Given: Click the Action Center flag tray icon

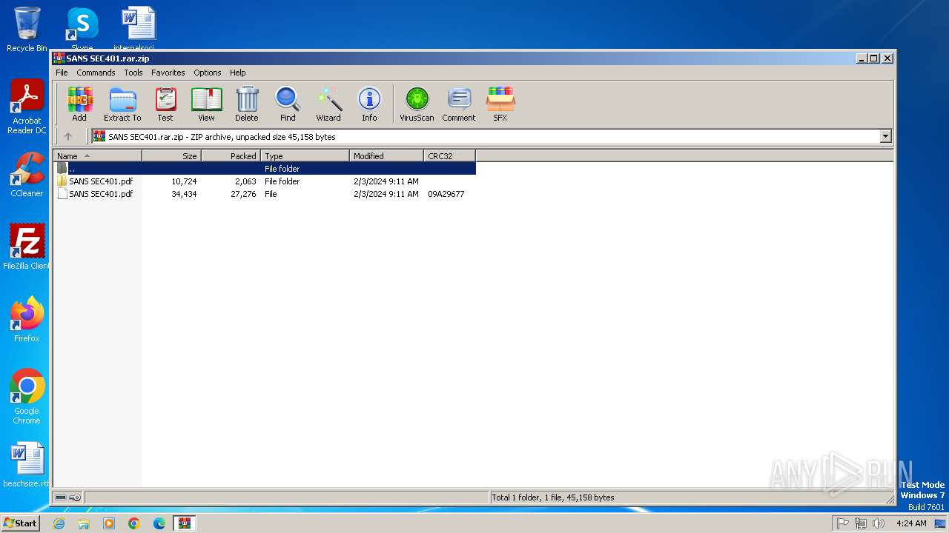Looking at the screenshot, I should pyautogui.click(x=842, y=523).
